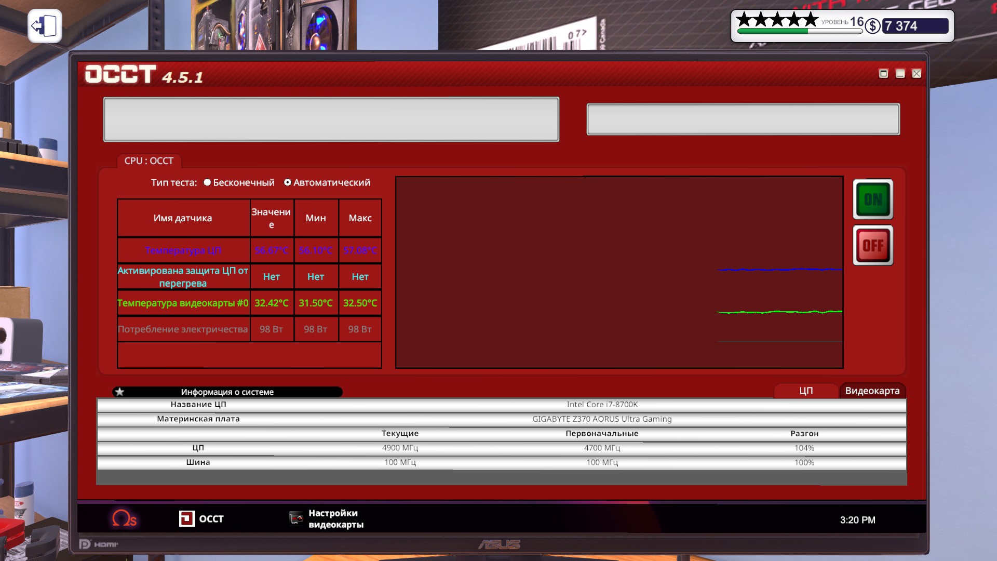Image resolution: width=997 pixels, height=561 pixels.
Task: Click the green level progress bar
Action: click(x=799, y=32)
